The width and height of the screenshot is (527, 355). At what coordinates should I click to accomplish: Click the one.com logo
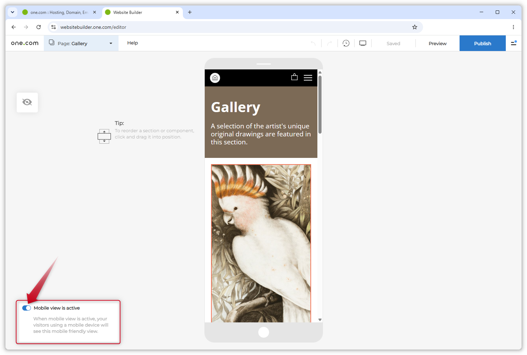pos(25,43)
